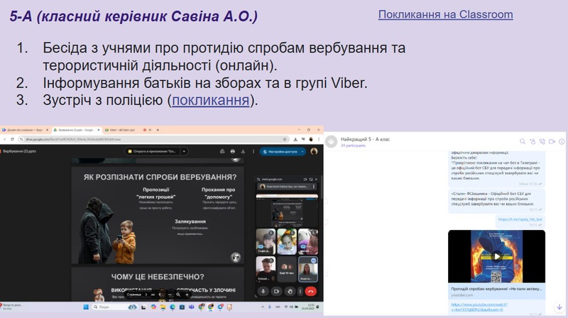Search in the Viber chat with the magnifier
The width and height of the screenshot is (568, 318).
pos(523,142)
